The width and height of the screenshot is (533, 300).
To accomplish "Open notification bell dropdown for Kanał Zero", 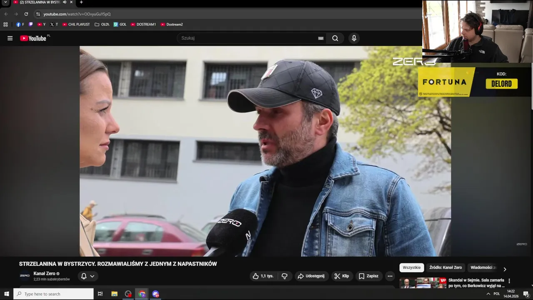I will (87, 276).
